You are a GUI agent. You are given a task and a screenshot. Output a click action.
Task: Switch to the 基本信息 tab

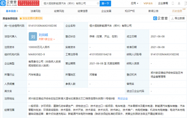(12, 11)
